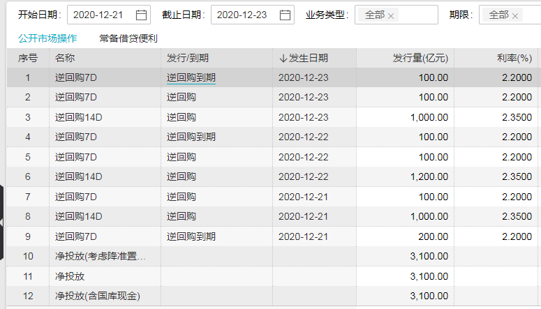Switch to 常备借贷便利 tab
Screen dimensions: 541x309
128,38
